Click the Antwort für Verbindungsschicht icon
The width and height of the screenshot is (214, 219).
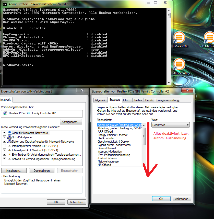pyautogui.click(x=9, y=159)
